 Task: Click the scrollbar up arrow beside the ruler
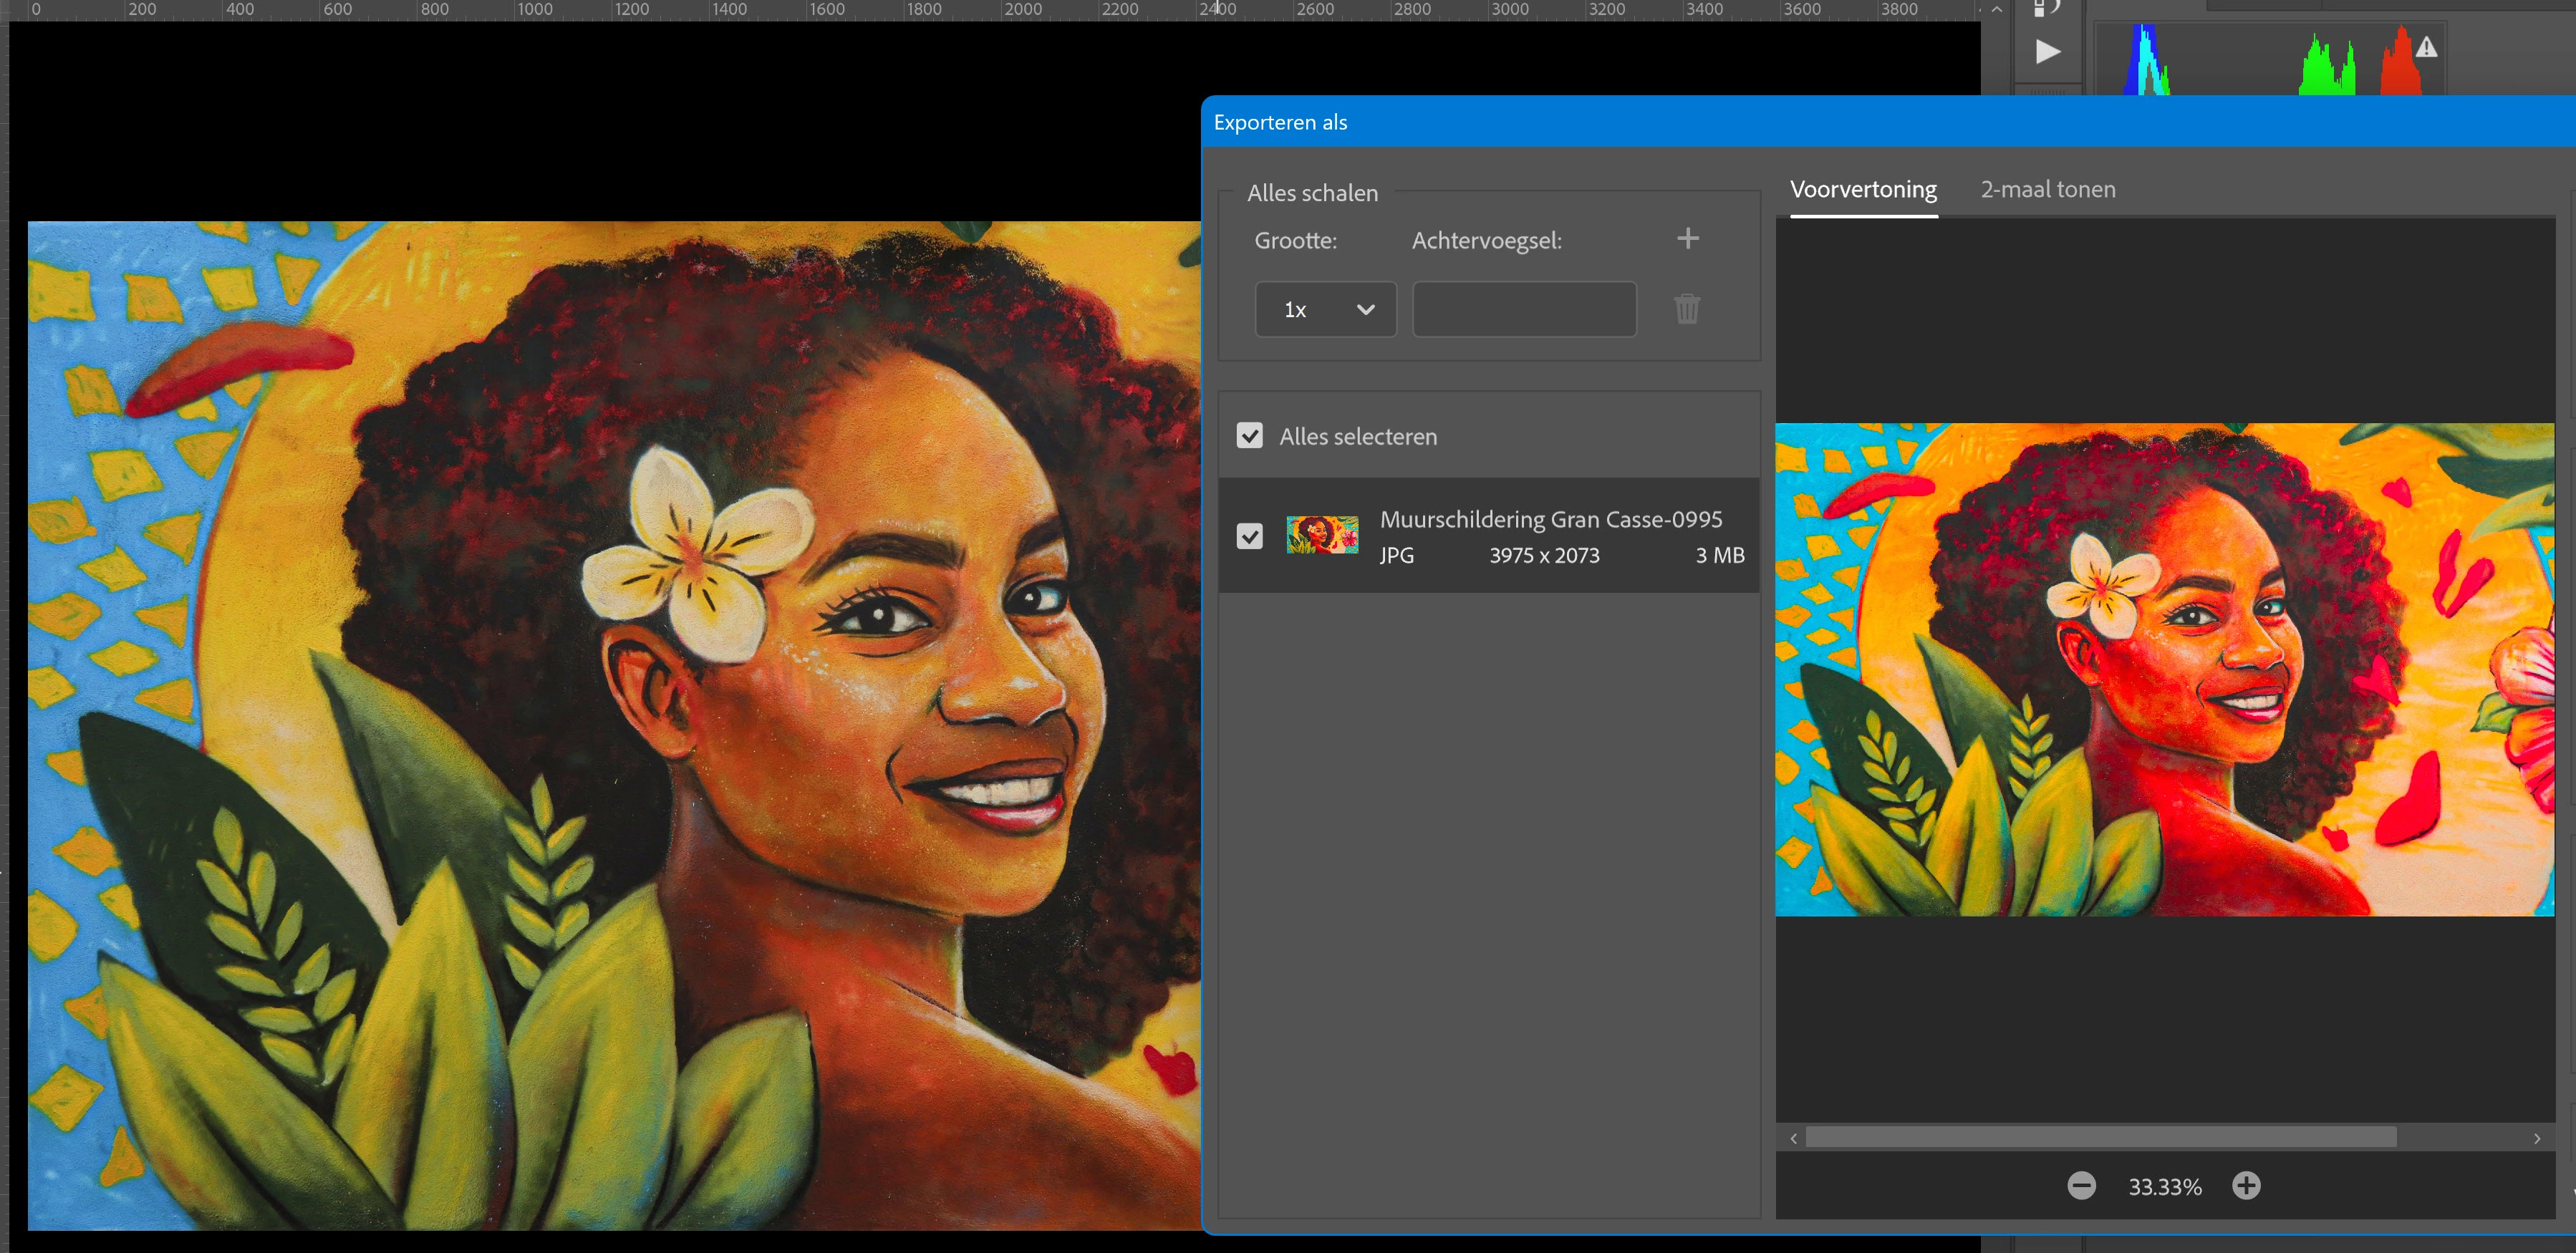[x=1996, y=10]
